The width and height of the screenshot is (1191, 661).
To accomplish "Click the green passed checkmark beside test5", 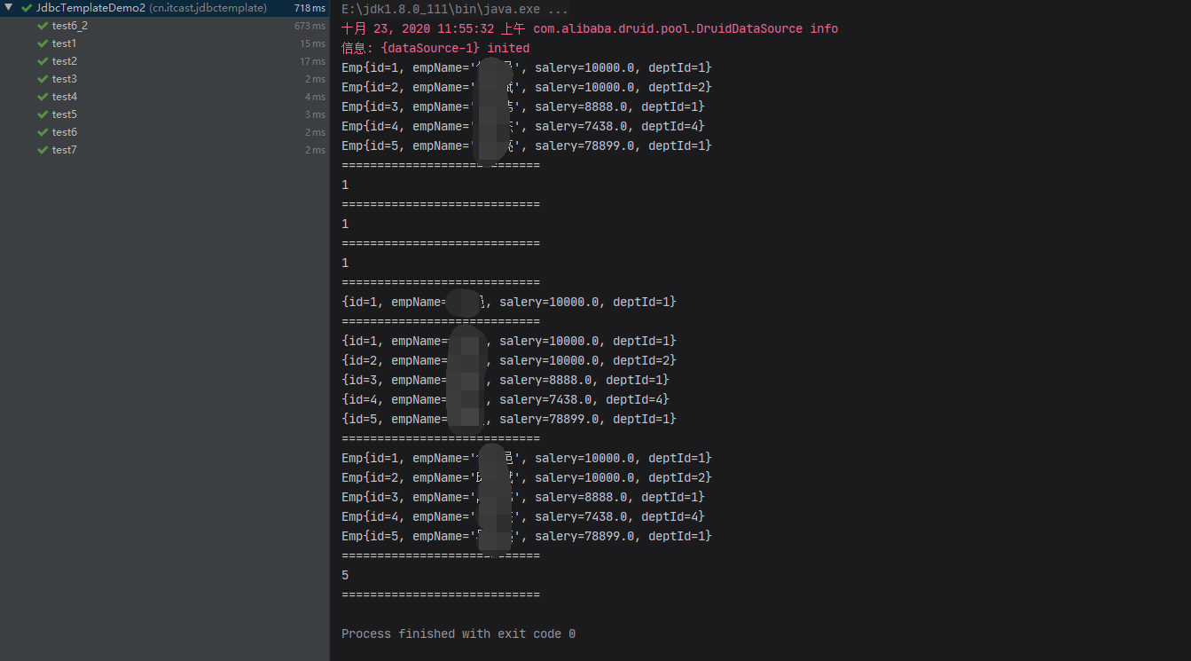I will (43, 114).
